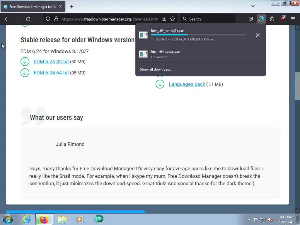
Task: Close the Free Download Manager tab
Action: pos(60,6)
